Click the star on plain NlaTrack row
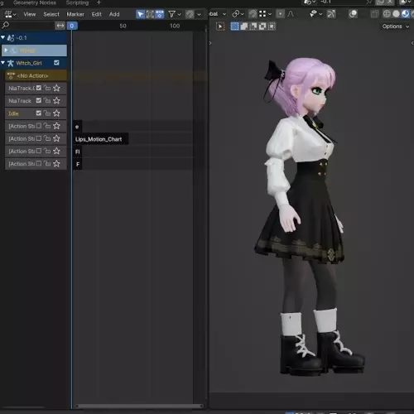 click(56, 100)
